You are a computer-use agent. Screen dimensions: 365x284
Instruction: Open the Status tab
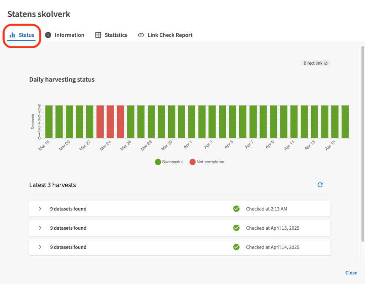22,35
